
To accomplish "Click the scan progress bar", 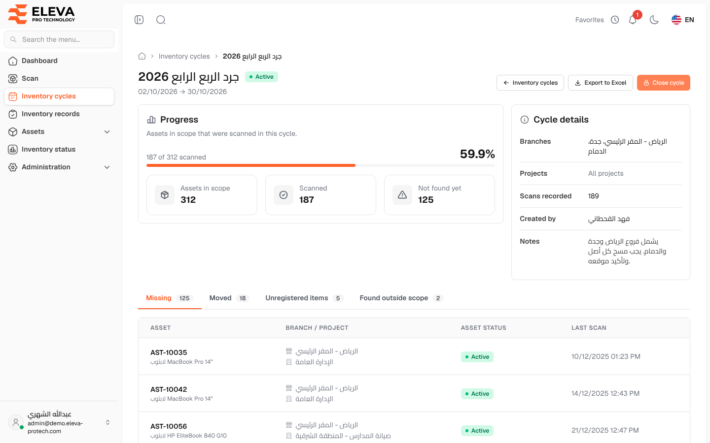I will [x=320, y=165].
